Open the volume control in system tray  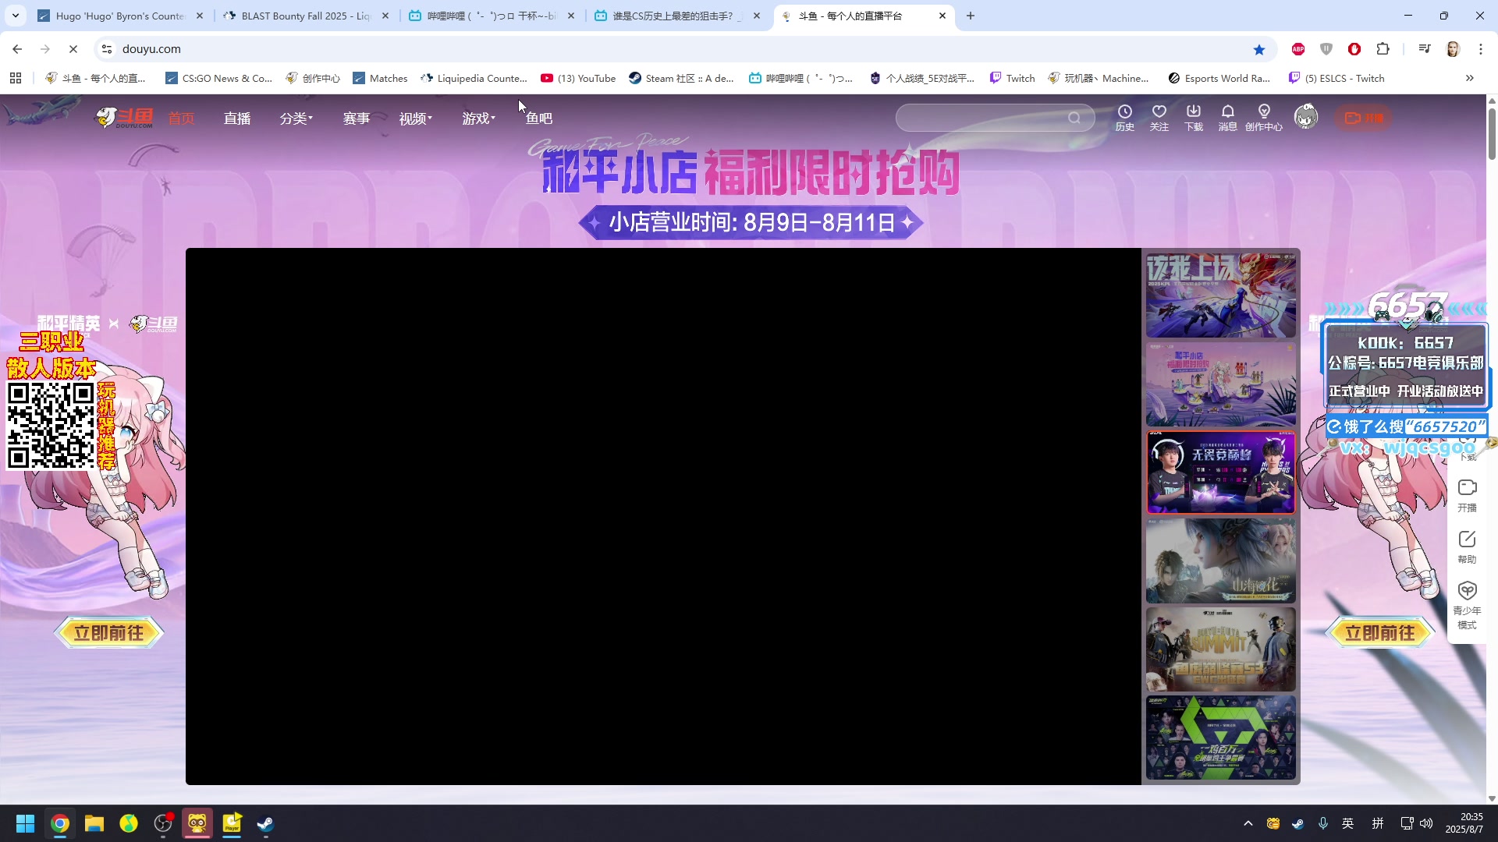1426,823
